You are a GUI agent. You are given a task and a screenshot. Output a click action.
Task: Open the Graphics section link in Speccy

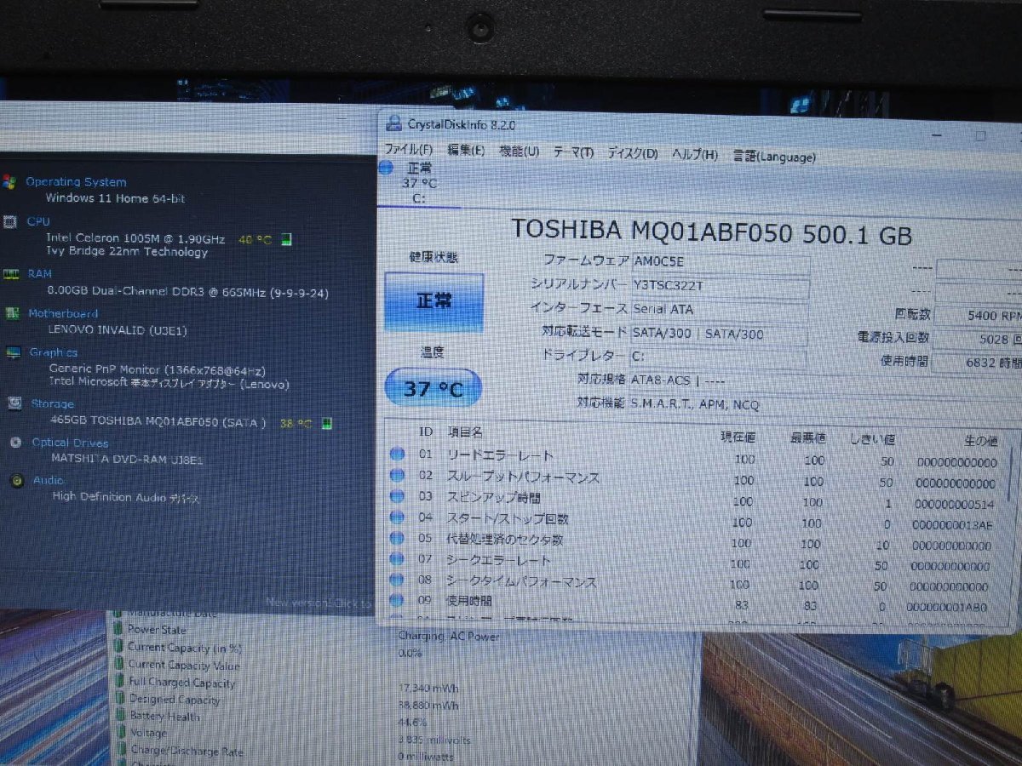click(x=54, y=352)
